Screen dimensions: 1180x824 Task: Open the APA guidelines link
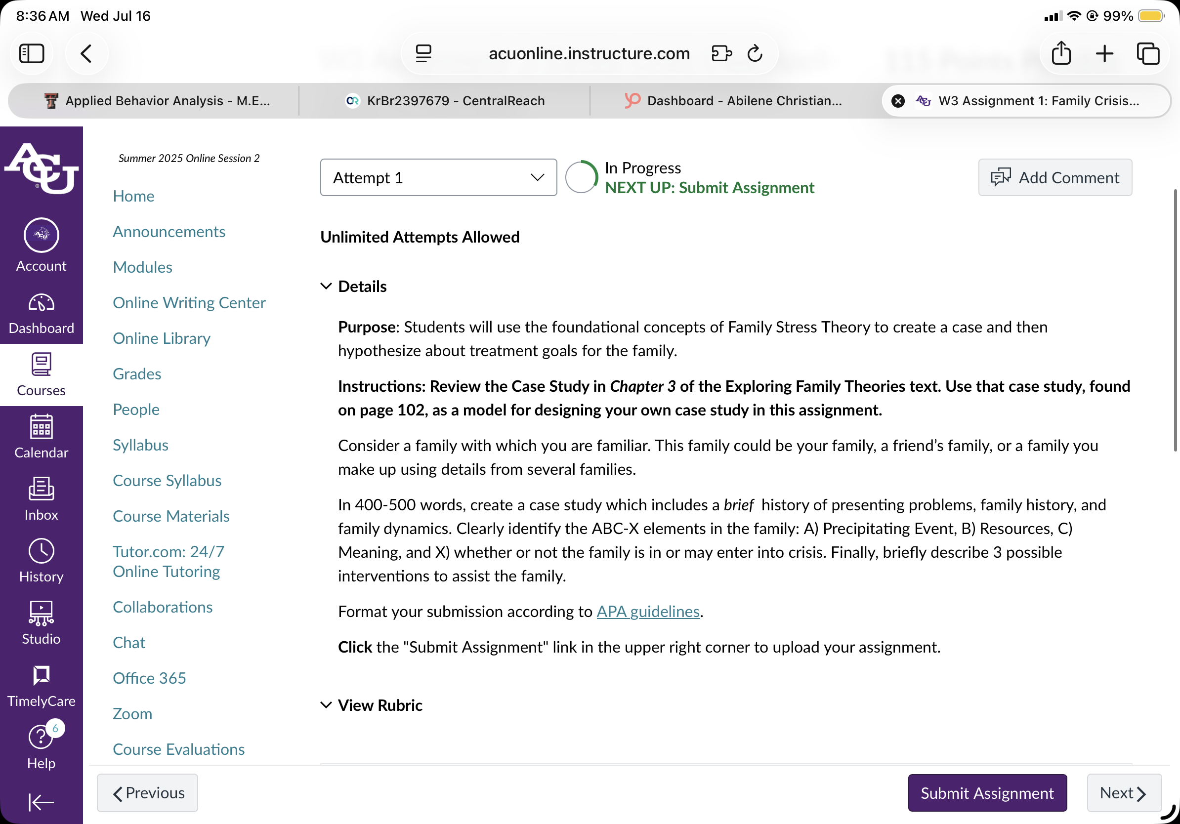pyautogui.click(x=648, y=611)
